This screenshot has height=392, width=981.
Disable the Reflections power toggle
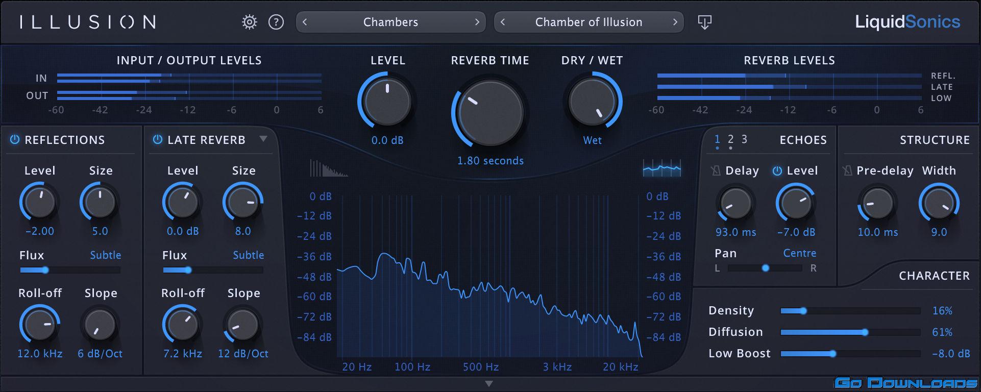point(15,139)
